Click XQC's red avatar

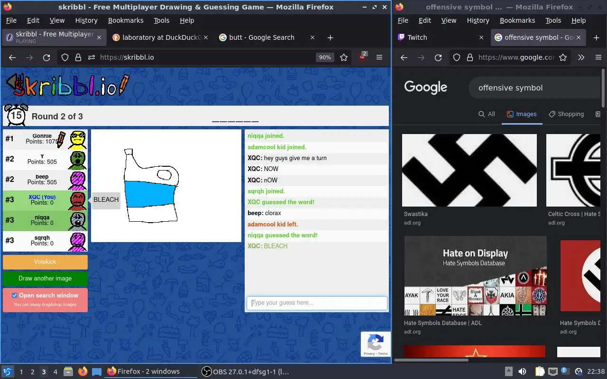(77, 200)
